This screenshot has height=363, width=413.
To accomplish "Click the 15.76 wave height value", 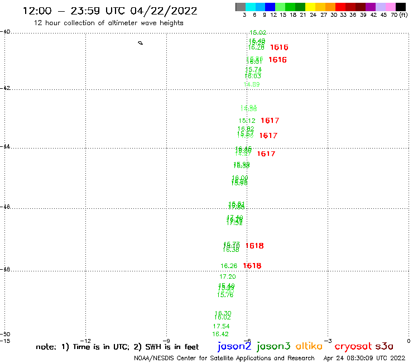I will [x=225, y=295].
